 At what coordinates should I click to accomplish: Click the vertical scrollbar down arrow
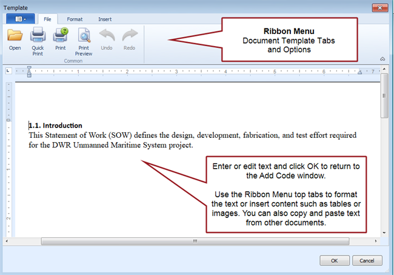click(x=384, y=233)
